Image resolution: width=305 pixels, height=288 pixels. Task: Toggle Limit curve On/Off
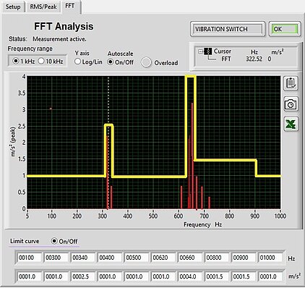tap(54, 241)
